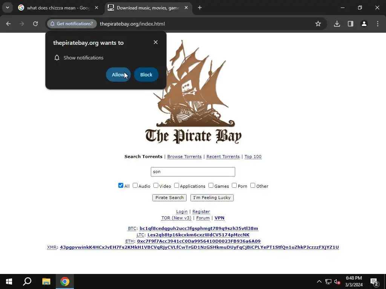Click the LTC wallet address
This screenshot has height=289, width=386.
[198, 235]
